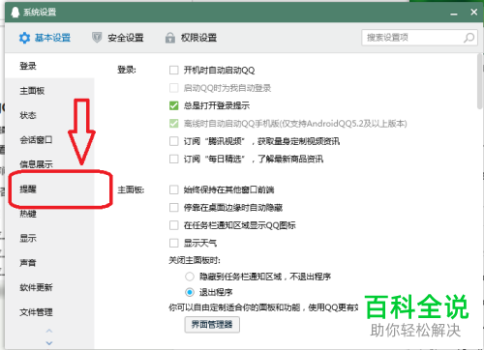Open the 基本设置 tab
The height and width of the screenshot is (350, 484).
(45, 38)
